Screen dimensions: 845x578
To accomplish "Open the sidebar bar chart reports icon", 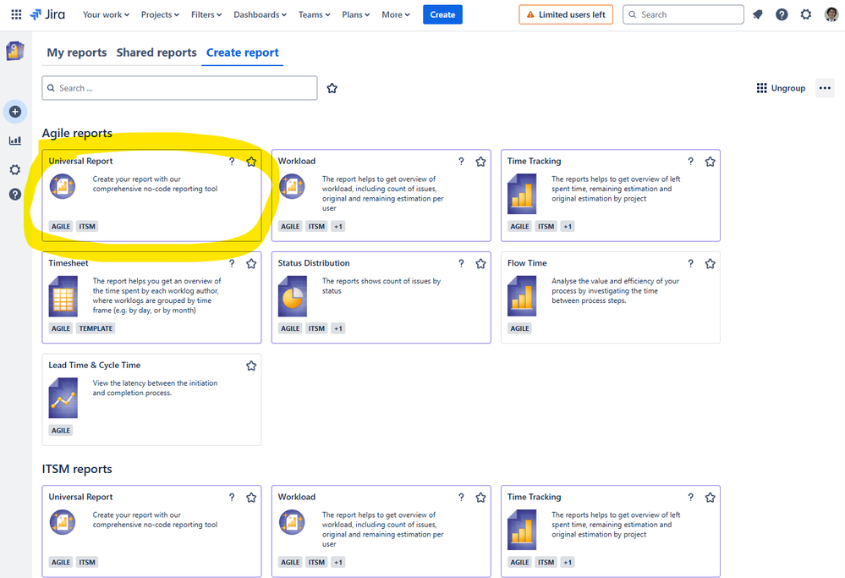I will (15, 140).
